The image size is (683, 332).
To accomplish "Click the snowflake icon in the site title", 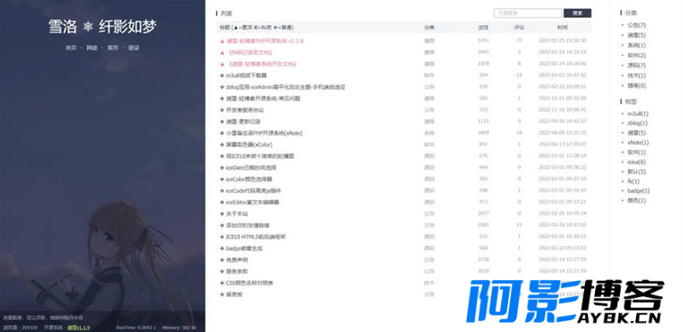I will [x=88, y=27].
